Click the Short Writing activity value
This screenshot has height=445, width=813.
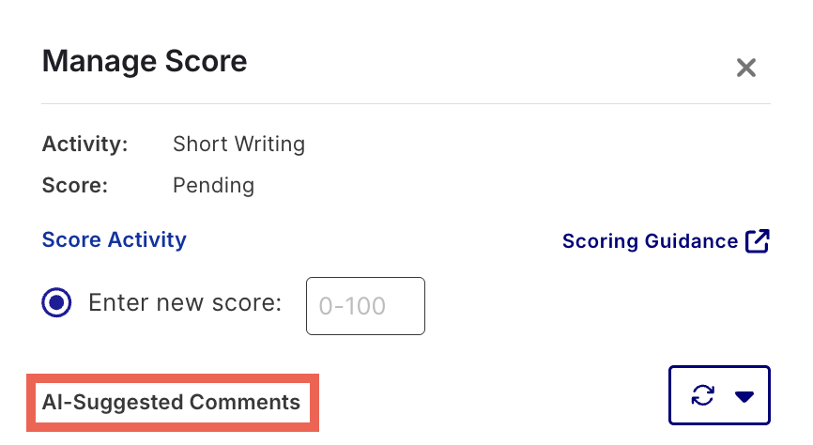click(238, 145)
